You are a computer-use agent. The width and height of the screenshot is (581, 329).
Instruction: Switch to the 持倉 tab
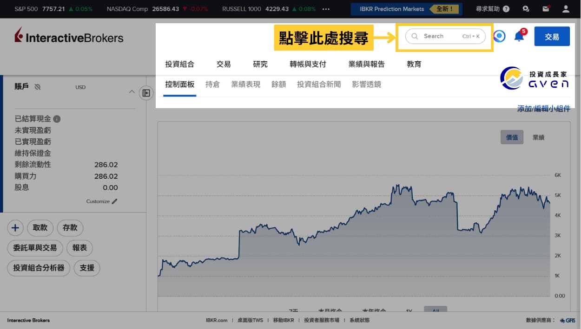coord(212,84)
